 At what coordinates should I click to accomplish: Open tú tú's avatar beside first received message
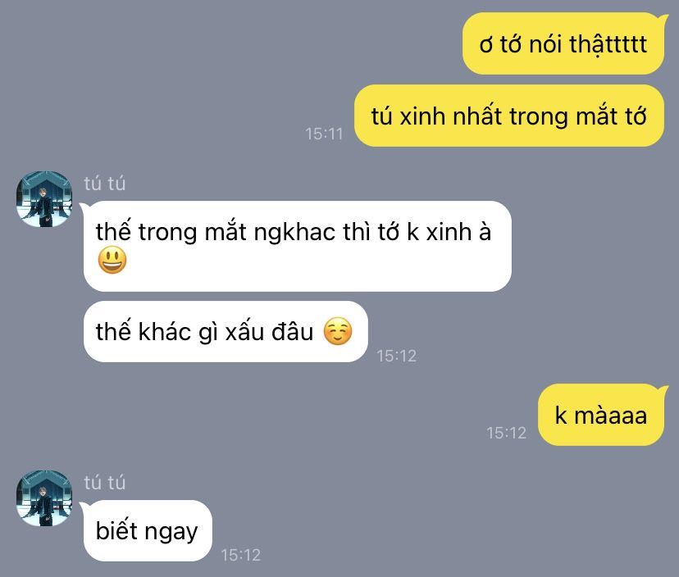(44, 199)
